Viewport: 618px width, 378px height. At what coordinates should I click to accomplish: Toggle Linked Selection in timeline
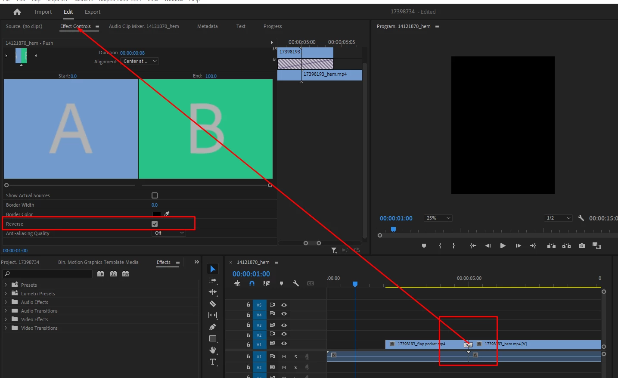click(267, 283)
